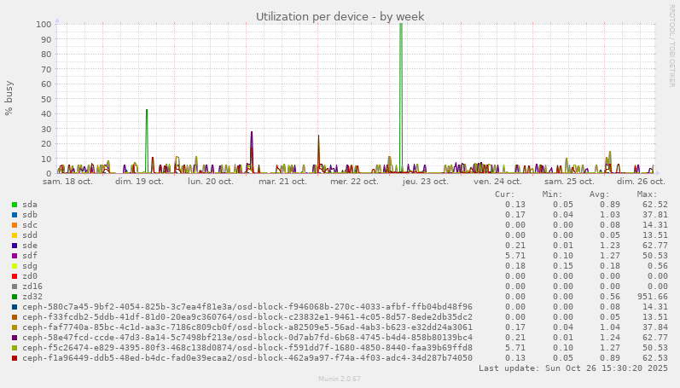Click the ceph-f1a96449 osd-block legend entry

[x=247, y=358]
